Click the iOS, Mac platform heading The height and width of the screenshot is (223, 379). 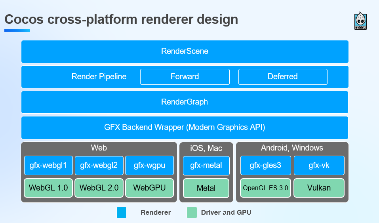[x=206, y=148]
